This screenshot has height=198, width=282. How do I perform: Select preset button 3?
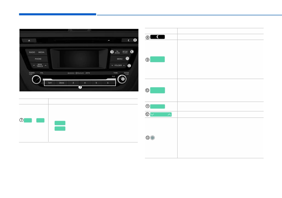[x=73, y=83]
